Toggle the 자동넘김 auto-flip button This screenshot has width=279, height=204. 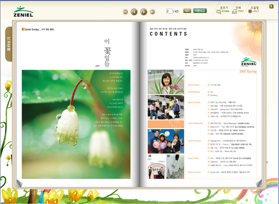tap(200, 11)
